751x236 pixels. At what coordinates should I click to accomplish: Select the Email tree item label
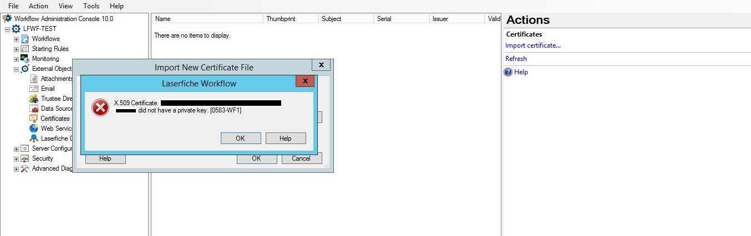coord(48,89)
